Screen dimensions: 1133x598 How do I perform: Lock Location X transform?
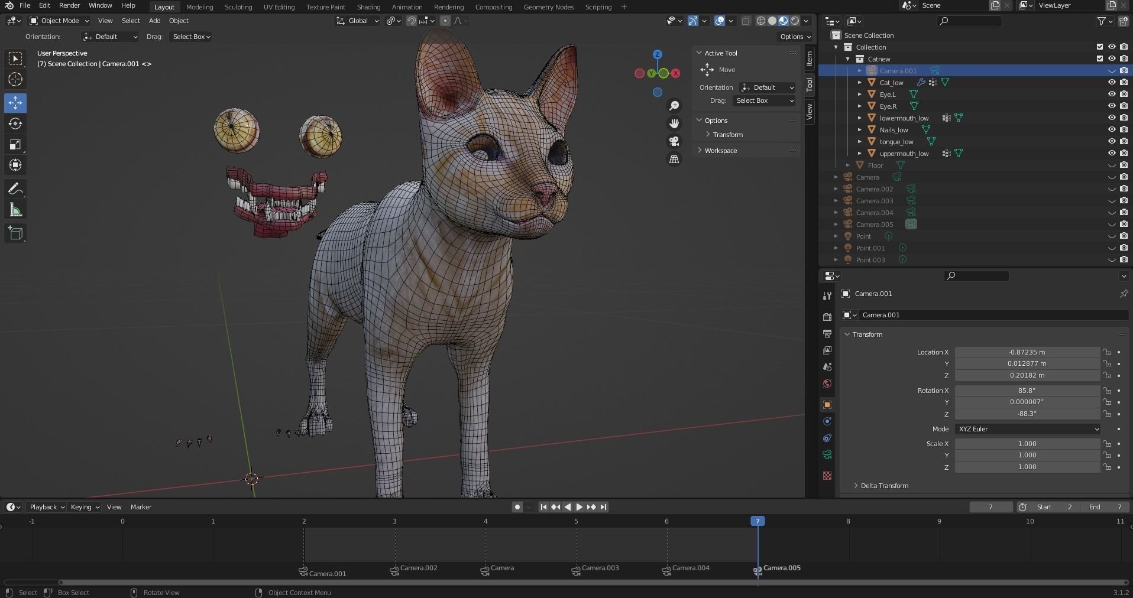(1107, 352)
